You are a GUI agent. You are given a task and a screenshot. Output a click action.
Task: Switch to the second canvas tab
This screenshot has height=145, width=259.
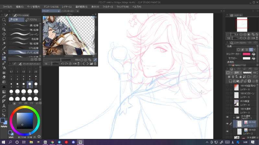(x=68, y=11)
